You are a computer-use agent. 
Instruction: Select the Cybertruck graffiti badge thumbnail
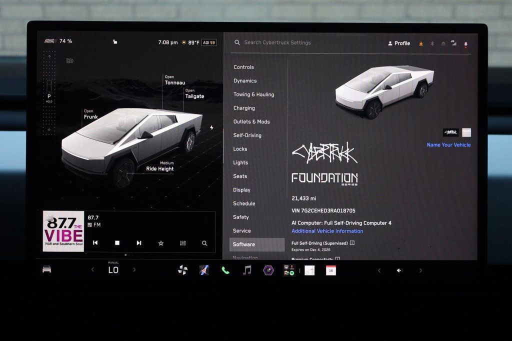point(451,132)
